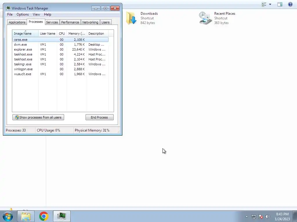Switch to the Services tab

pyautogui.click(x=52, y=22)
